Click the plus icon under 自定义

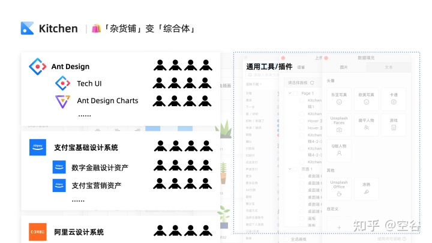coord(339,227)
